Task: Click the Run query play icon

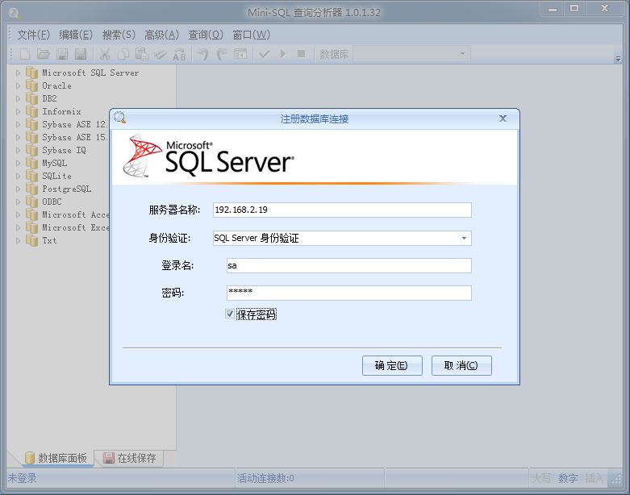Action: 283,54
